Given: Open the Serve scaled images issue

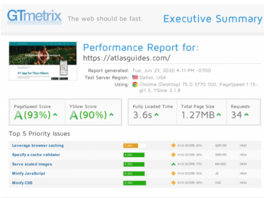Looking at the screenshot, I should [32, 164].
